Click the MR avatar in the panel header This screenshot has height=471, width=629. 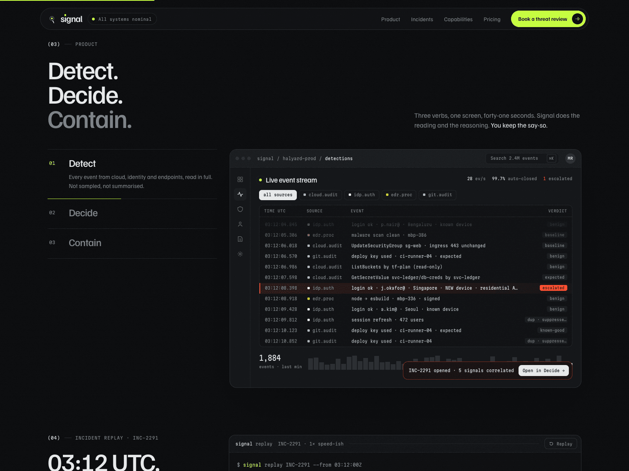tap(570, 159)
